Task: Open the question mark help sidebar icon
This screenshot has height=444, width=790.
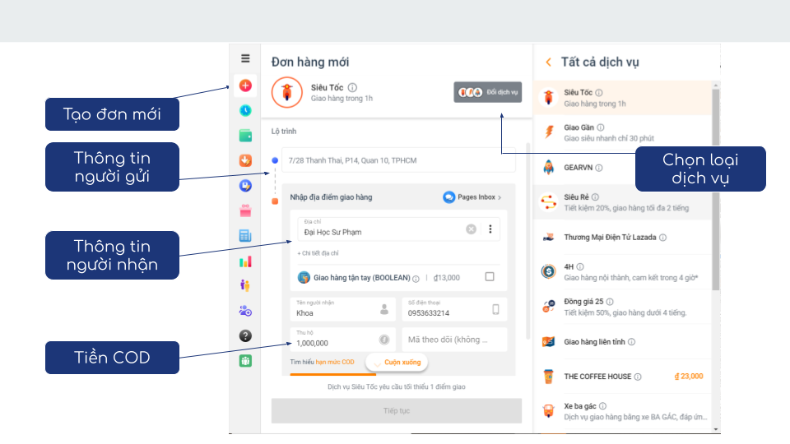Action: (245, 335)
